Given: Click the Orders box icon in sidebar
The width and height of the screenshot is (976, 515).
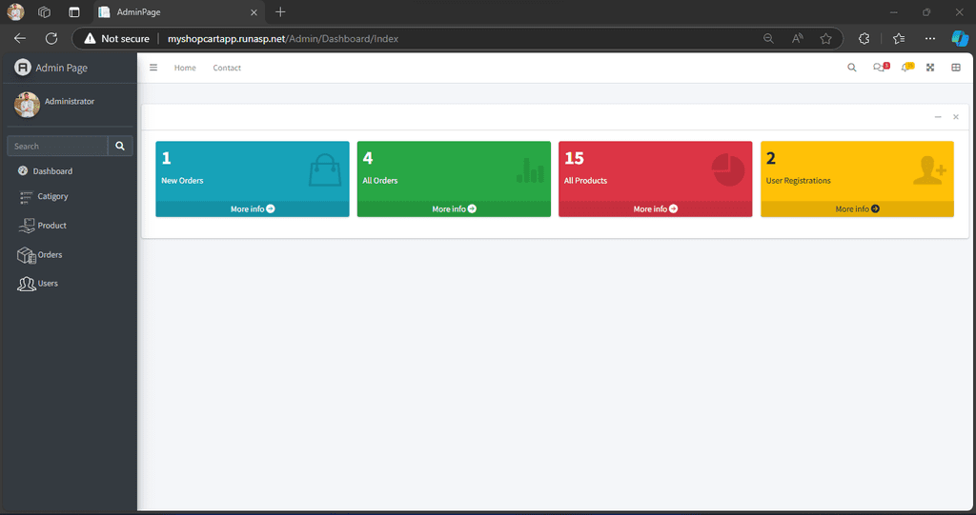Looking at the screenshot, I should [x=26, y=255].
